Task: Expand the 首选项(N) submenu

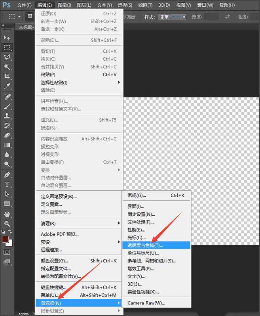Action: pyautogui.click(x=79, y=303)
